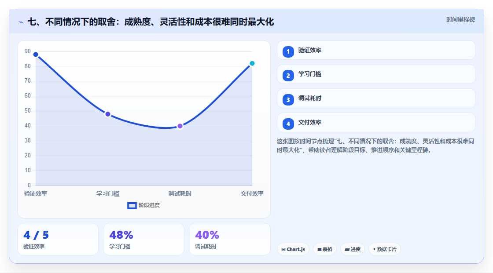Click the y-axis value 90
Screen dimensions: 493x273
click(x=28, y=51)
